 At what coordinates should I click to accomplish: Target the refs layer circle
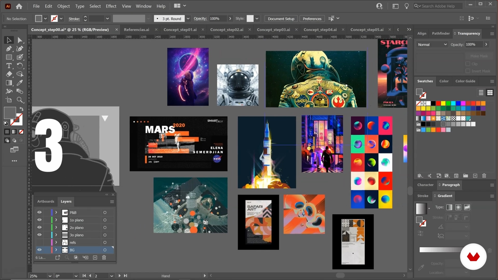(x=105, y=243)
